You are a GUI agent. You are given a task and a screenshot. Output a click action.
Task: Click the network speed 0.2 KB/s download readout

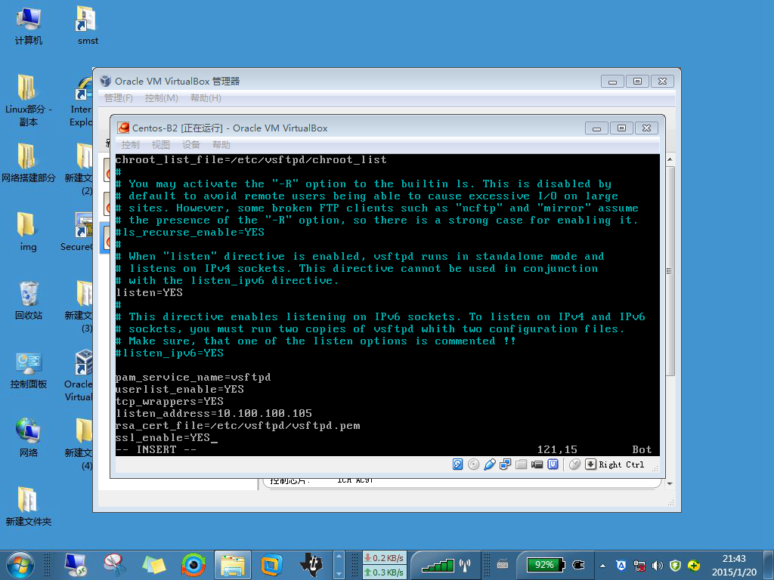(384, 558)
